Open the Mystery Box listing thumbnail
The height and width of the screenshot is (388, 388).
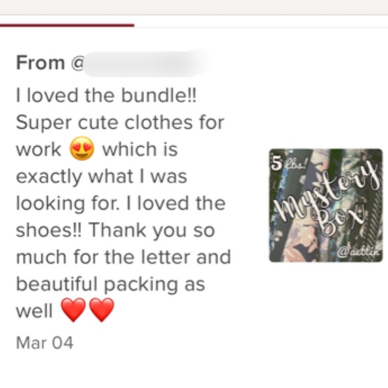(326, 205)
